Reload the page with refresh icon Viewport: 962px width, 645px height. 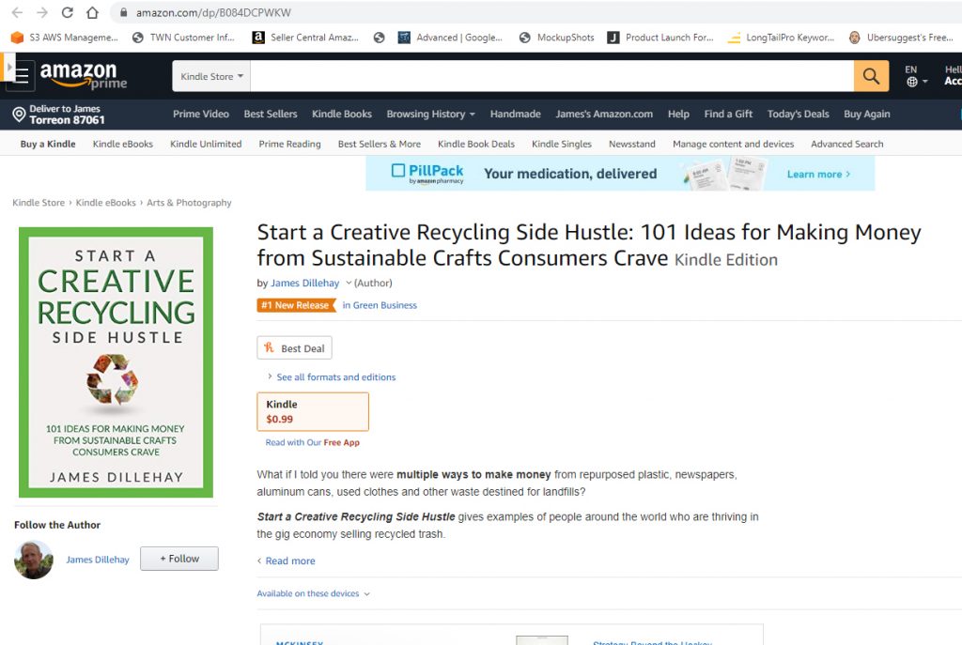tap(68, 12)
